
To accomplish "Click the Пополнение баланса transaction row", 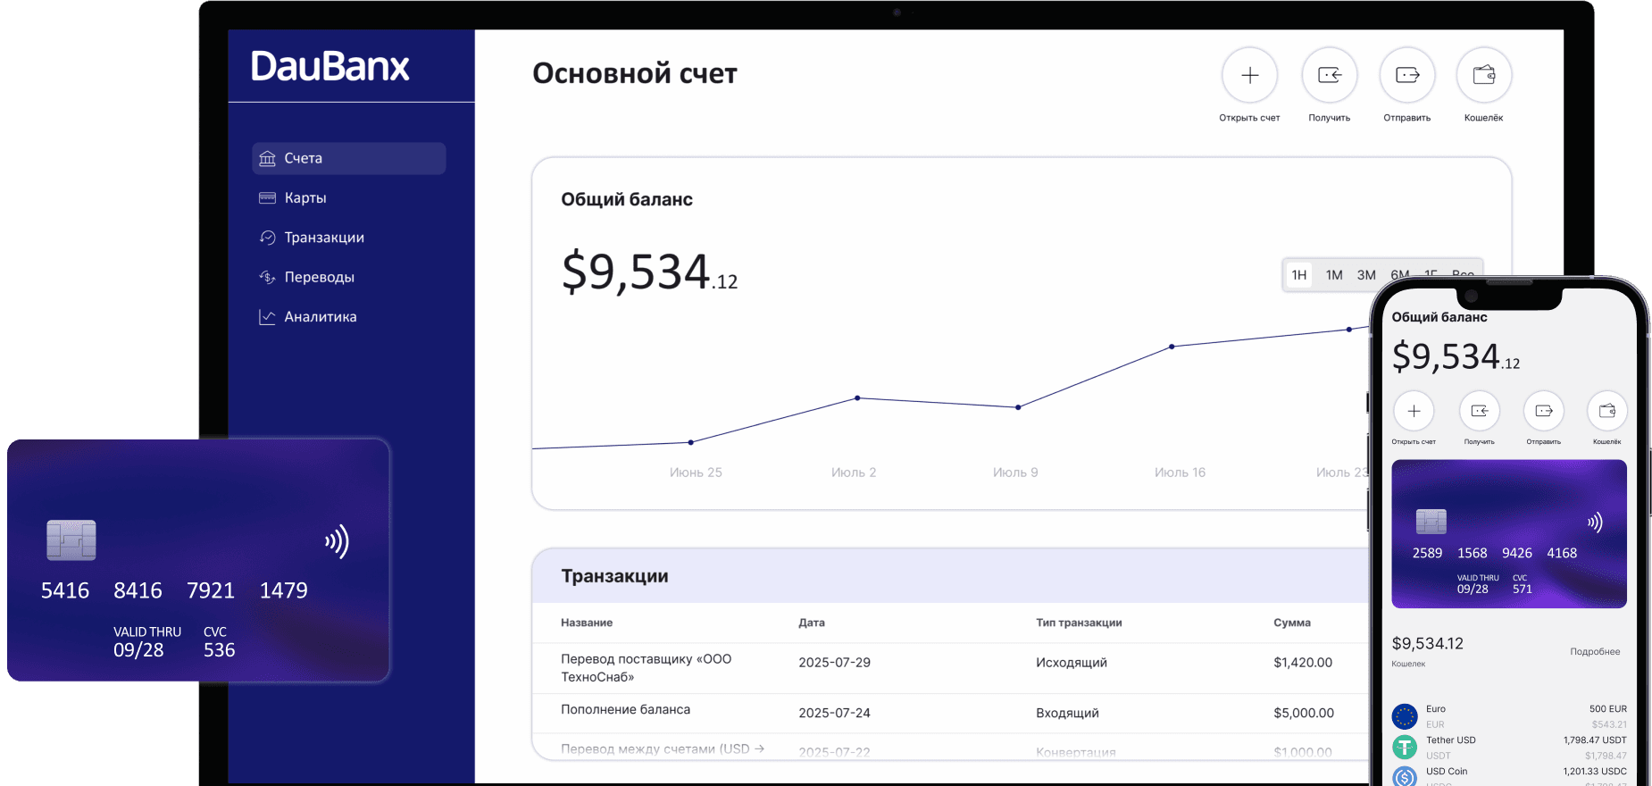I will pos(950,714).
